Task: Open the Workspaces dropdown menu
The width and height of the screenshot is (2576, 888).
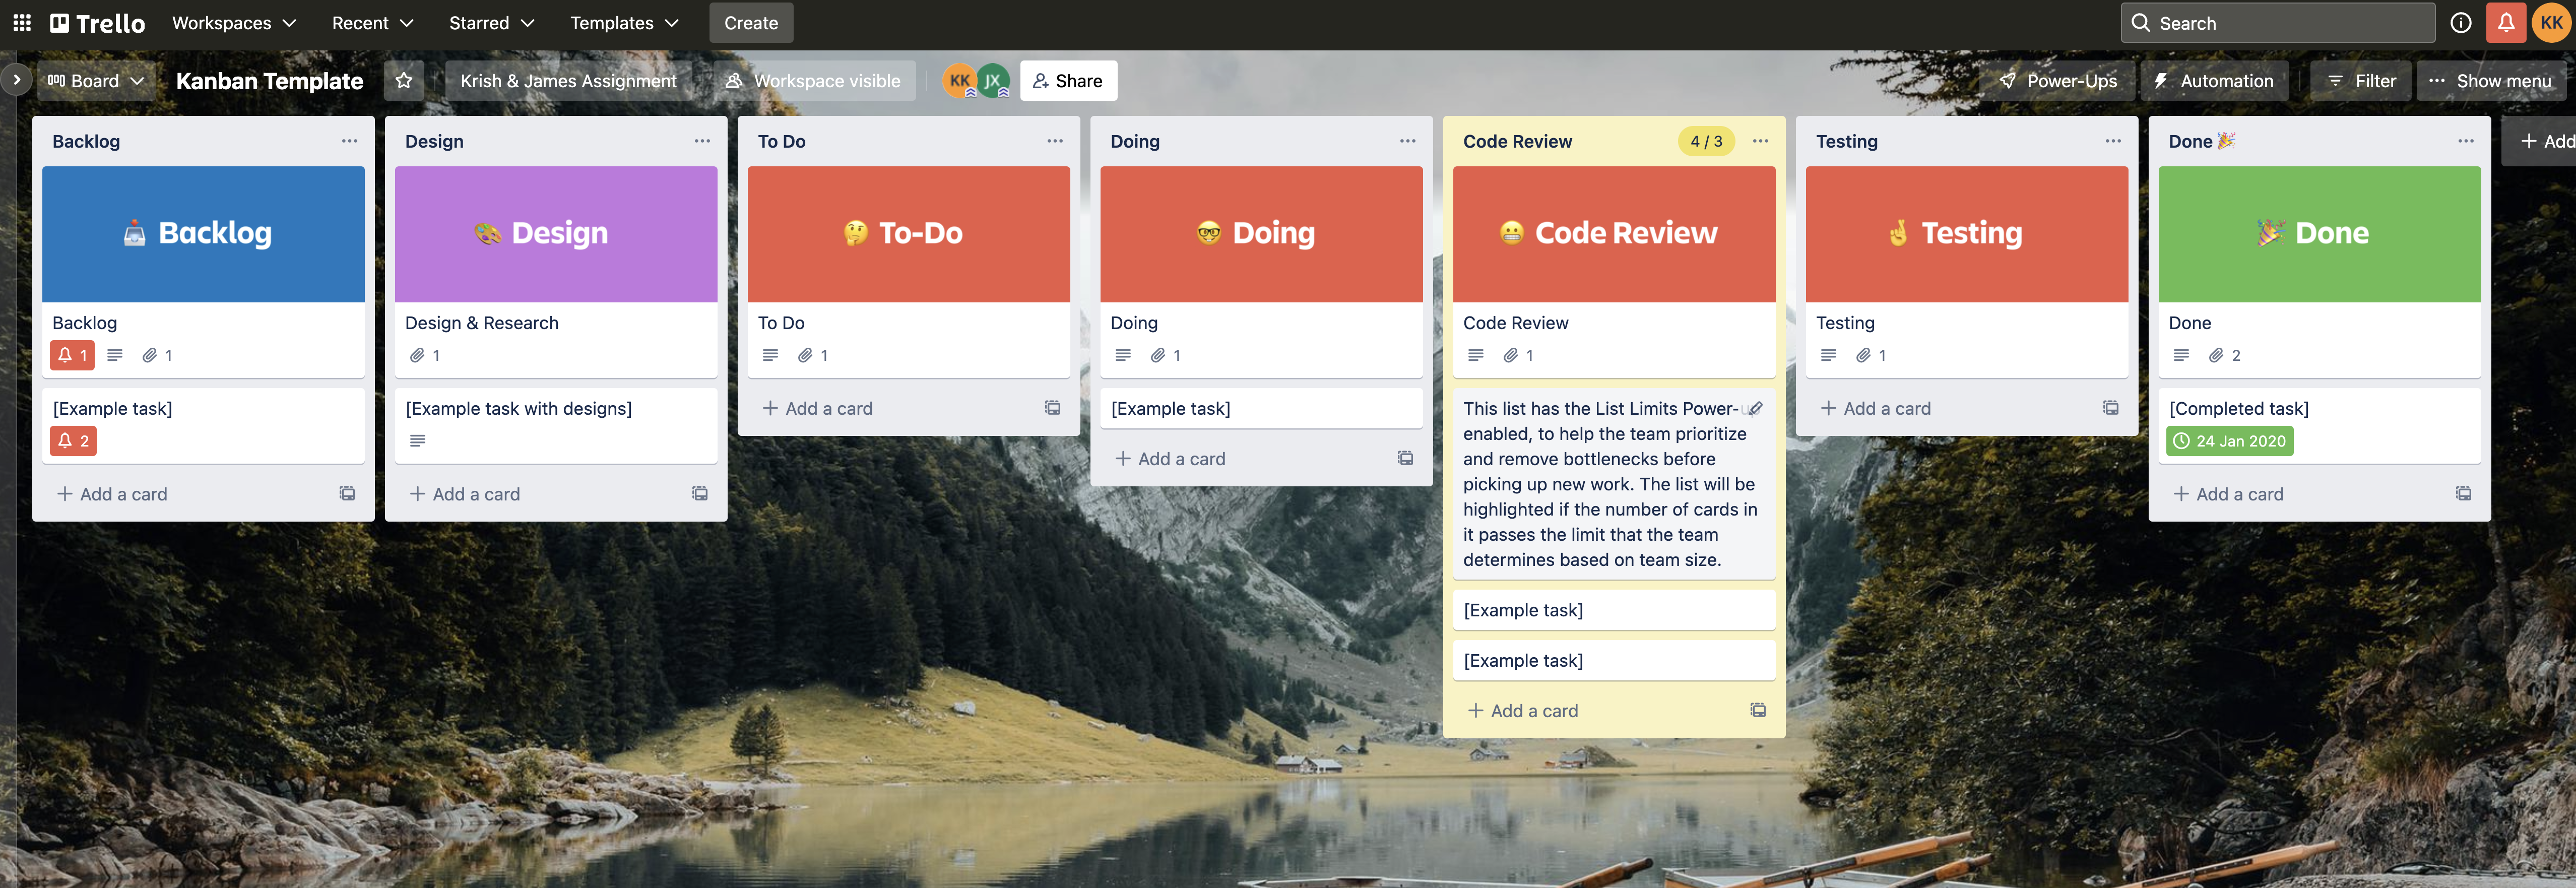Action: [234, 23]
